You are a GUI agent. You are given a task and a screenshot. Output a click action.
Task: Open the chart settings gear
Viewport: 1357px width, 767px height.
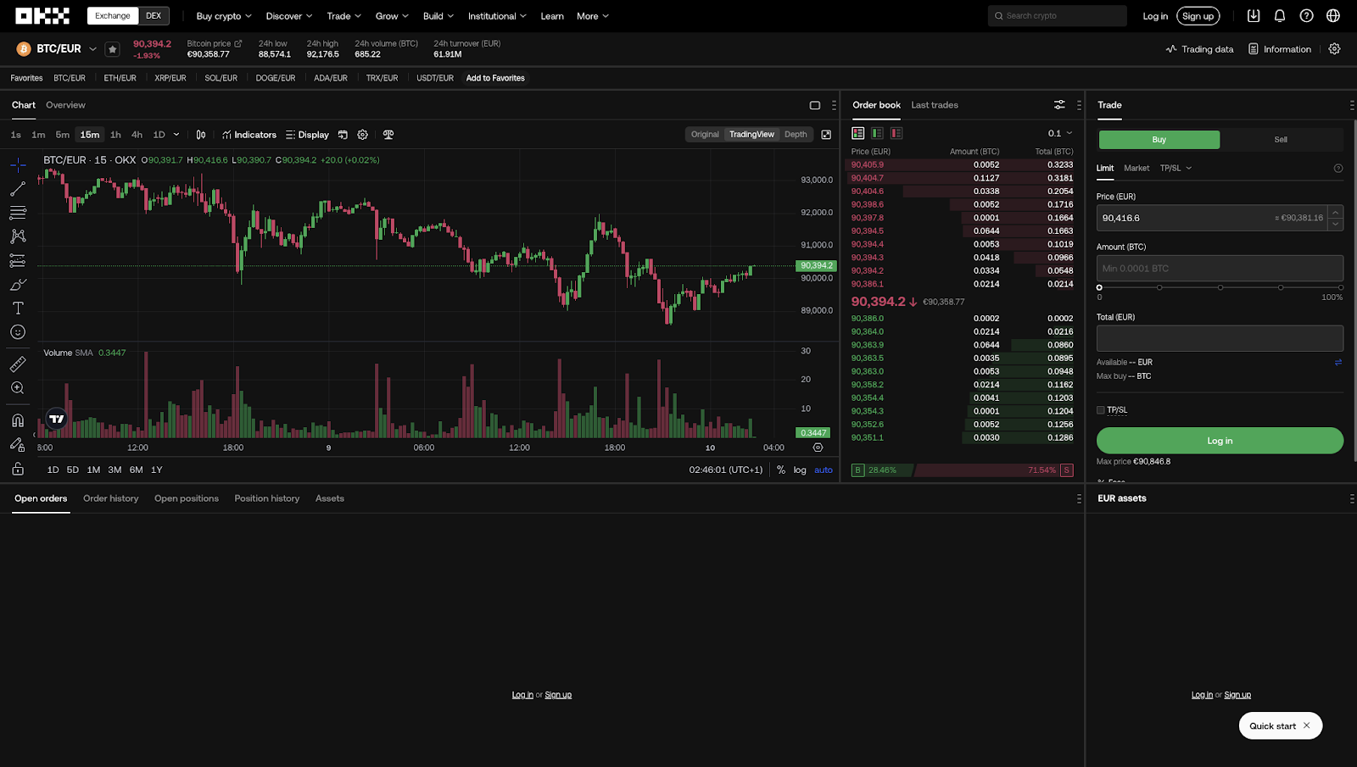pyautogui.click(x=362, y=134)
